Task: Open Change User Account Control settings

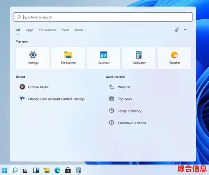Action: click(x=52, y=99)
